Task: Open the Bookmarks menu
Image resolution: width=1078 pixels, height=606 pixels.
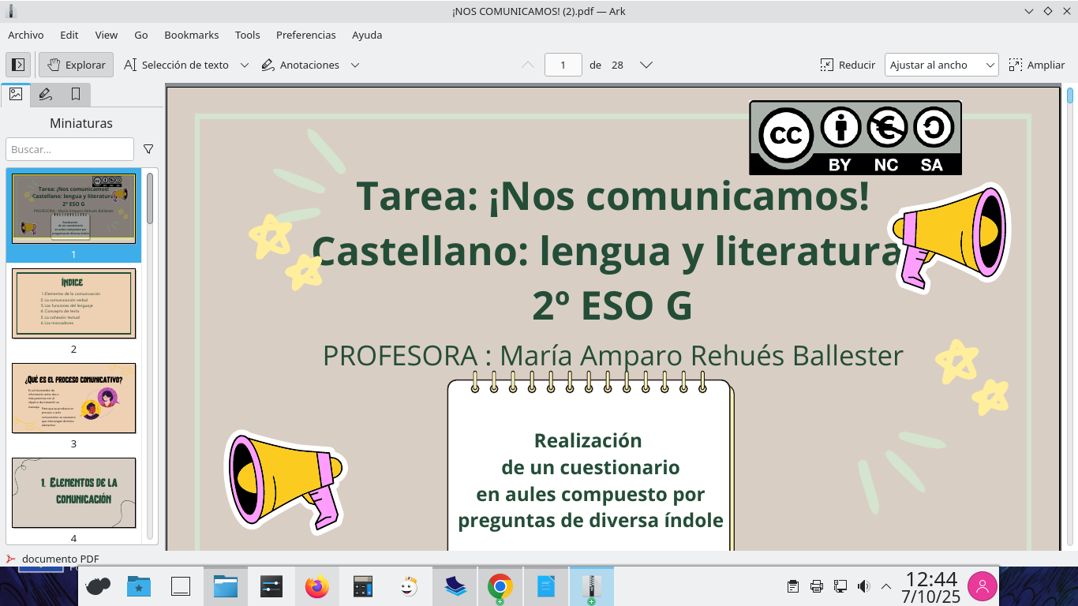Action: (x=191, y=35)
